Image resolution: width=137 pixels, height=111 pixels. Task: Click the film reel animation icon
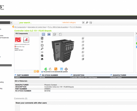point(42,56)
